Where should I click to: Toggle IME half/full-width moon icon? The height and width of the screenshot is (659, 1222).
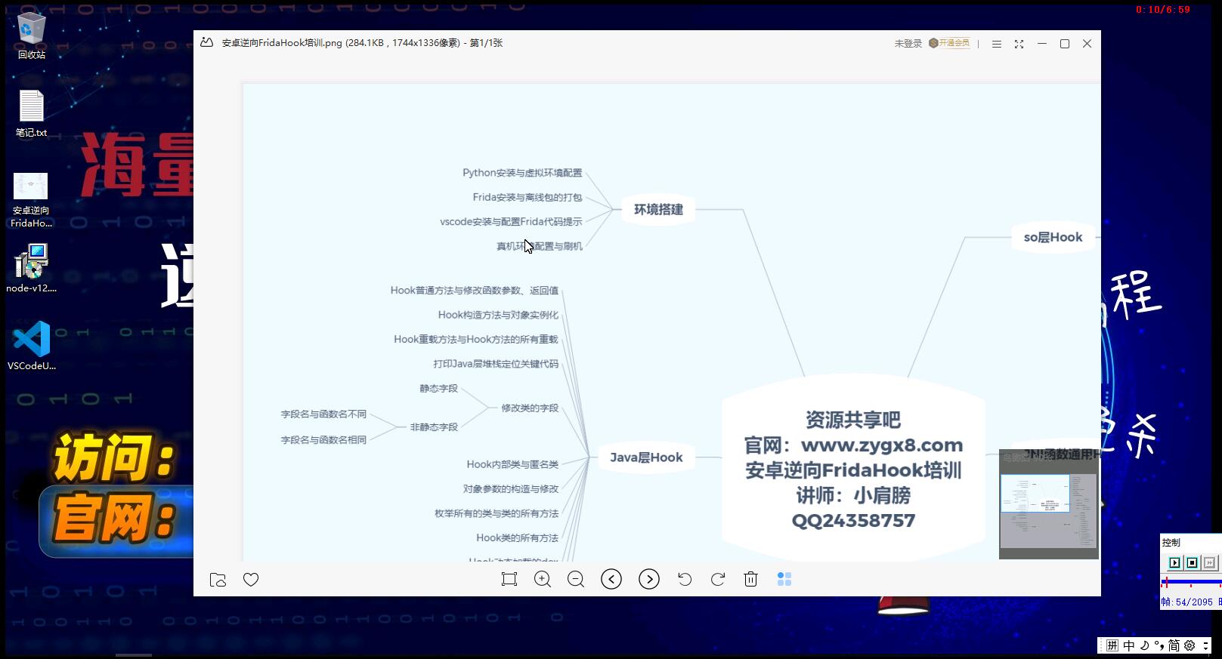[x=1144, y=645]
